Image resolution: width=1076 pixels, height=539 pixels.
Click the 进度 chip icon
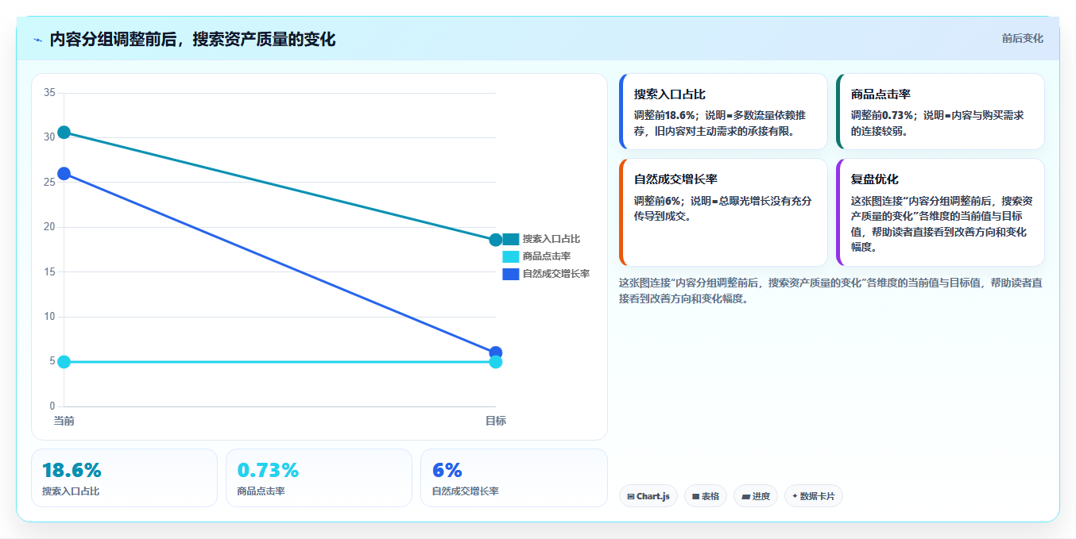click(745, 497)
